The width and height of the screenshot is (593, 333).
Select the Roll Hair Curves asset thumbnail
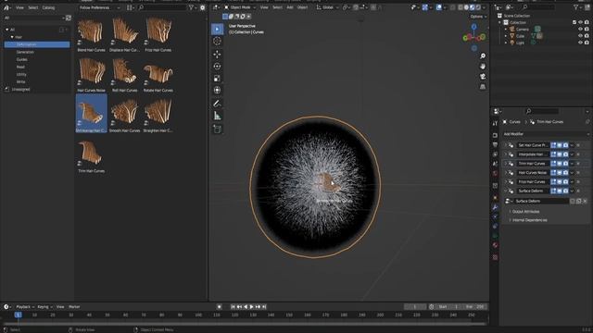pyautogui.click(x=124, y=75)
